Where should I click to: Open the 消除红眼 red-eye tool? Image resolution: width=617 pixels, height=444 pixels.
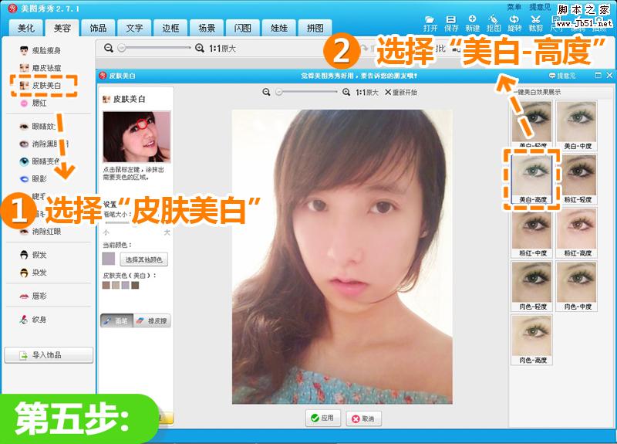(41, 231)
